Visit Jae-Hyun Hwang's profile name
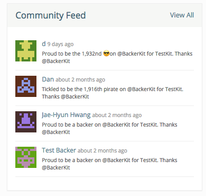This screenshot has width=206, height=196. [x=66, y=115]
